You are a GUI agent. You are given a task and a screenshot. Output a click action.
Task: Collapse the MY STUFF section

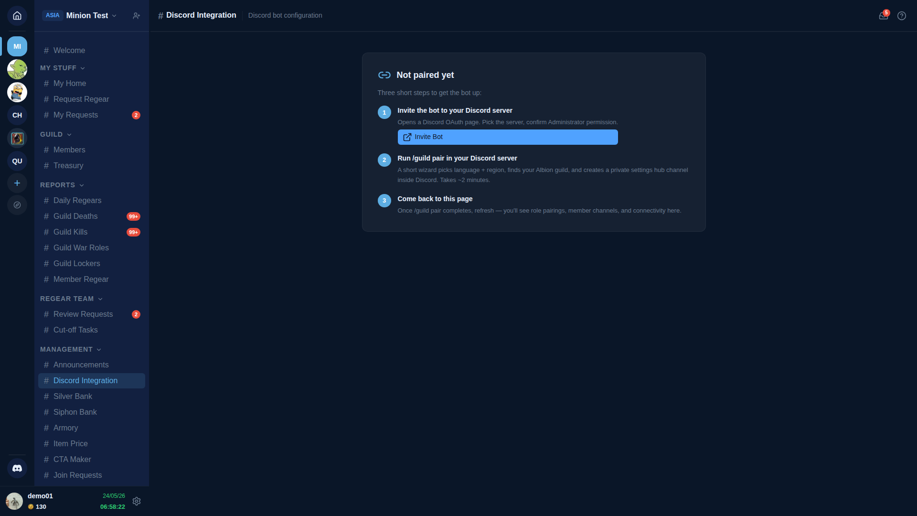[63, 68]
